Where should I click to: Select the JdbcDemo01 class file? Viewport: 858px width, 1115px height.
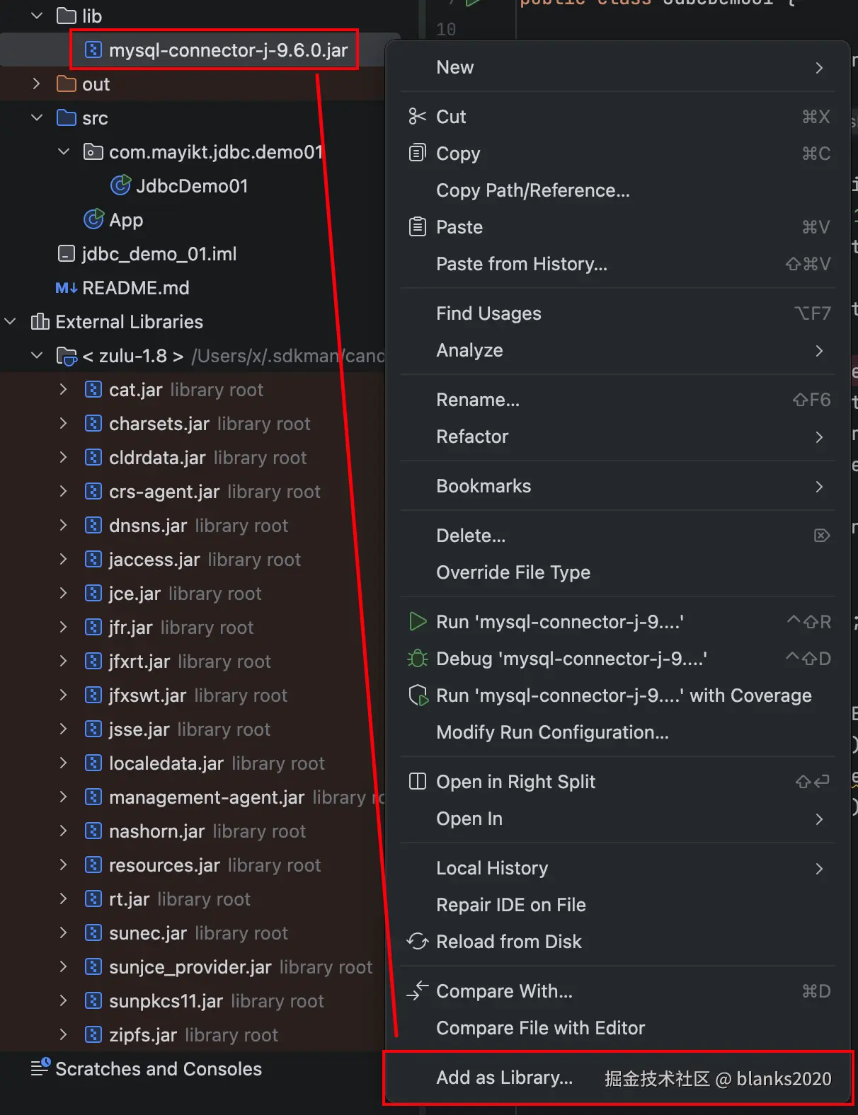[191, 185]
